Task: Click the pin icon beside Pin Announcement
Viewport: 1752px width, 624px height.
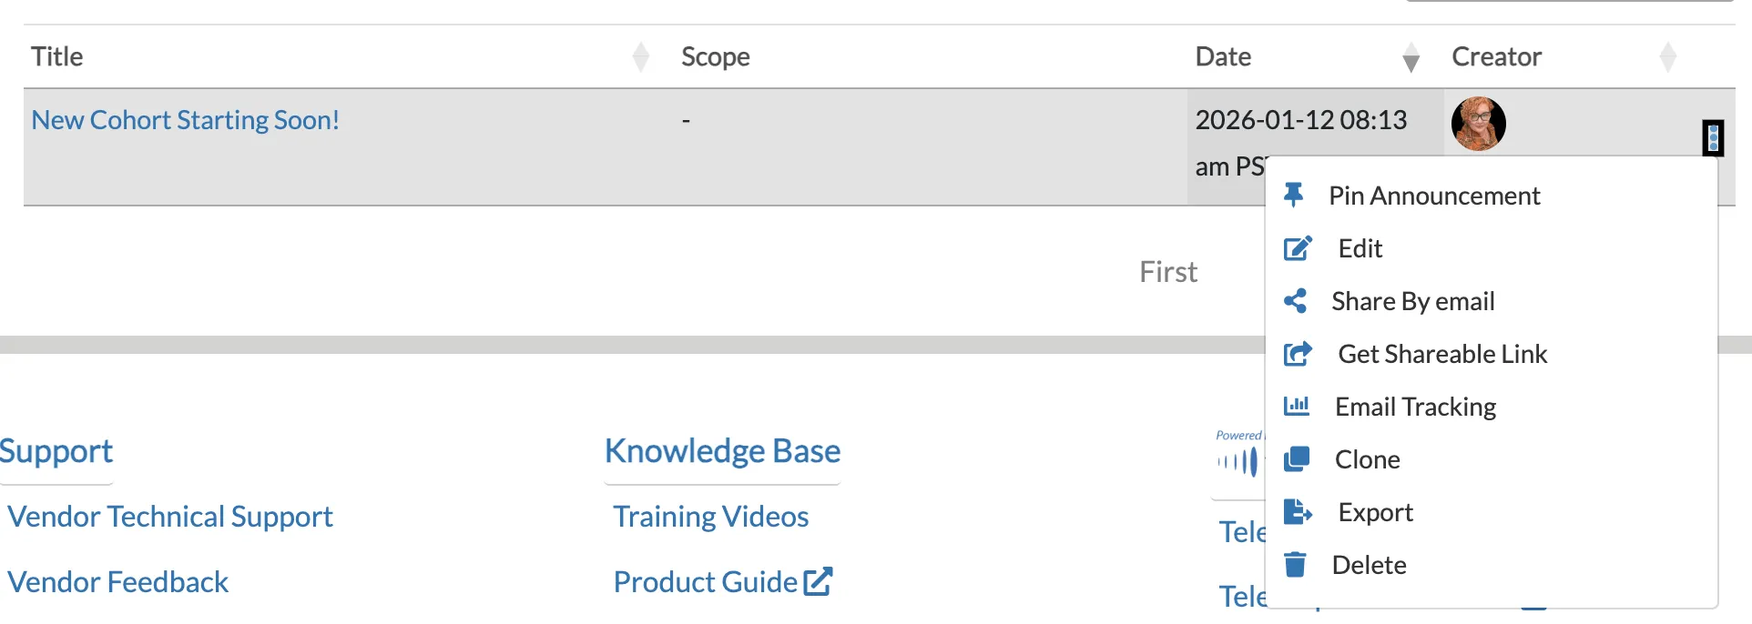Action: coord(1293,195)
